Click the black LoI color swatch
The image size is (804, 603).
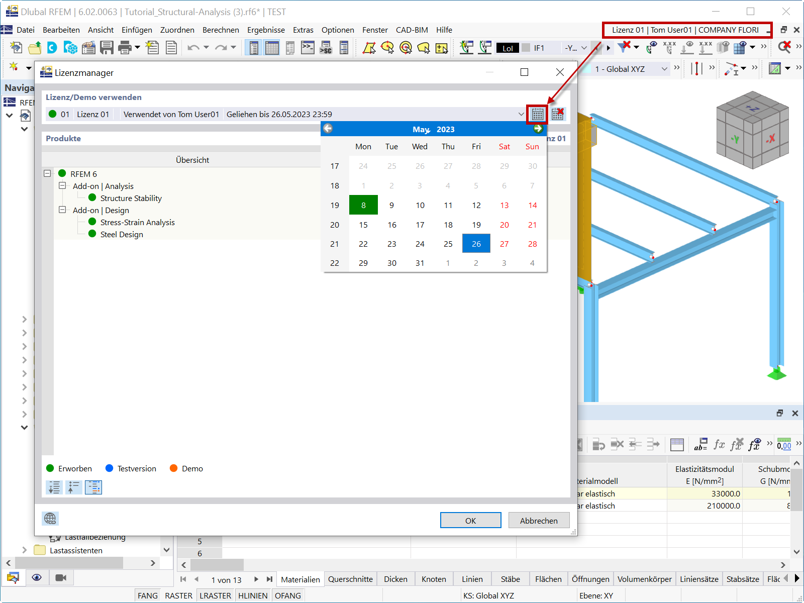click(x=508, y=48)
